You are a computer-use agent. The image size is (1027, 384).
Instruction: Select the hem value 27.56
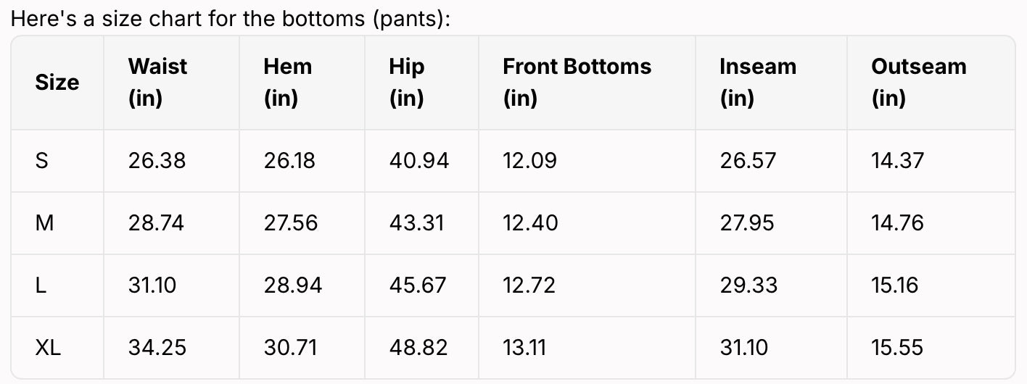click(290, 222)
